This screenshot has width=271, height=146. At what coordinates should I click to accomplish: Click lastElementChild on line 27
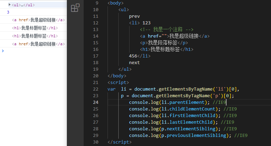(x=191, y=122)
